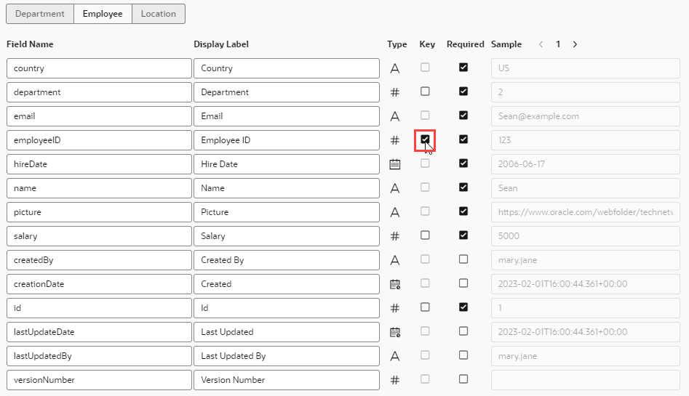
Task: Disable the Required checkbox for salary
Action: tap(463, 235)
